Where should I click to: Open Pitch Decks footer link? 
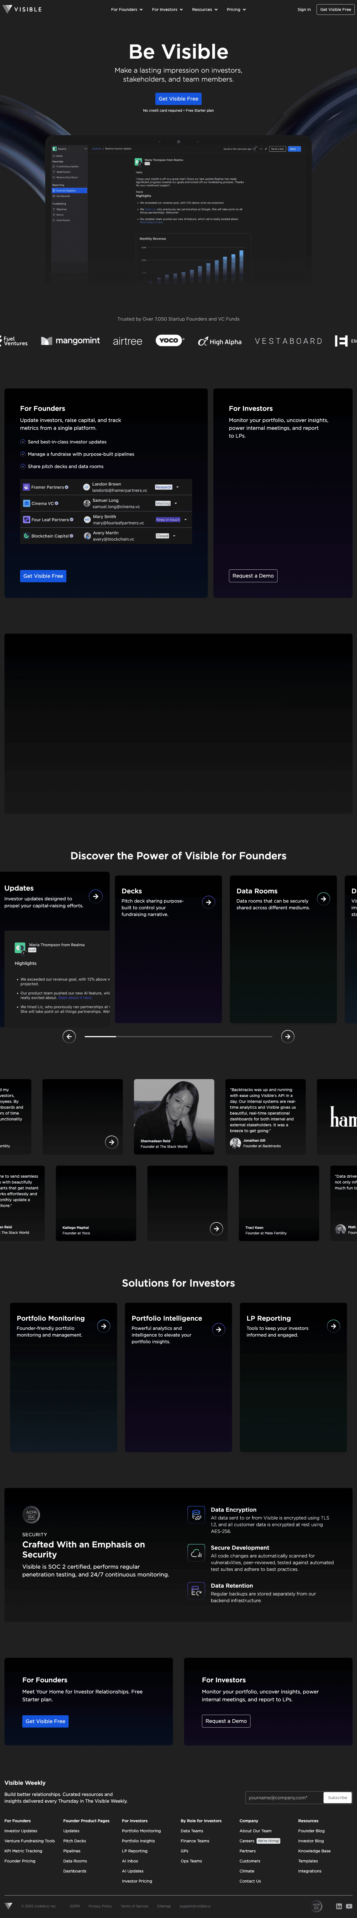click(74, 1841)
